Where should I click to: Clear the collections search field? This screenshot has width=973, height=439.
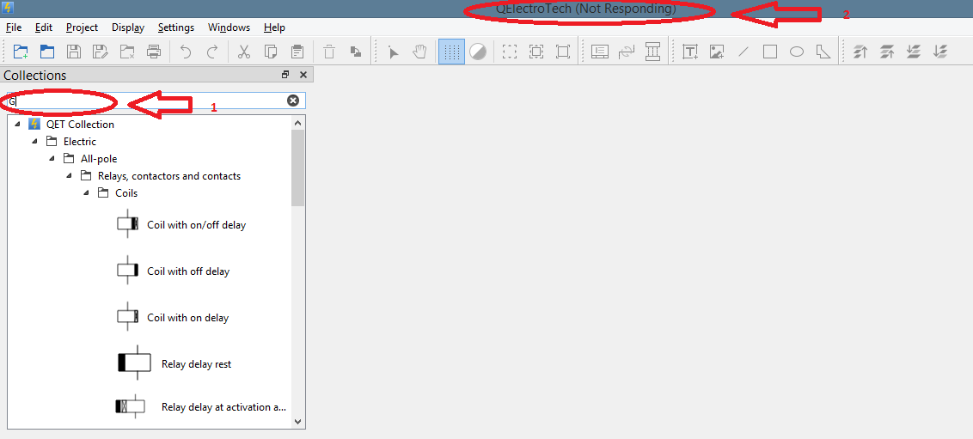pos(293,101)
